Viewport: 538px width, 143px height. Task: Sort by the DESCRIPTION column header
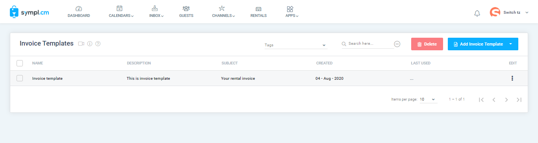click(139, 63)
